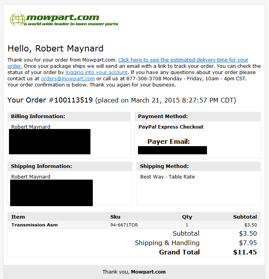Click the Grand Total amount $11.45
Screen dimensions: 269x279
(x=245, y=252)
